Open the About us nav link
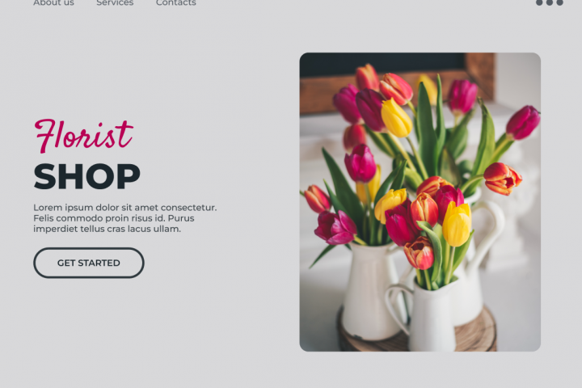 (53, 2)
